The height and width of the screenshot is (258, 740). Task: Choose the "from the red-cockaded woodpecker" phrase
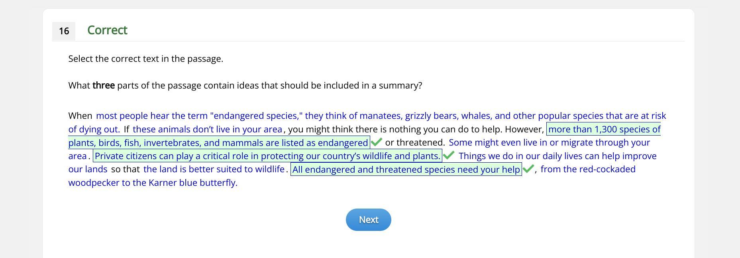coord(588,169)
